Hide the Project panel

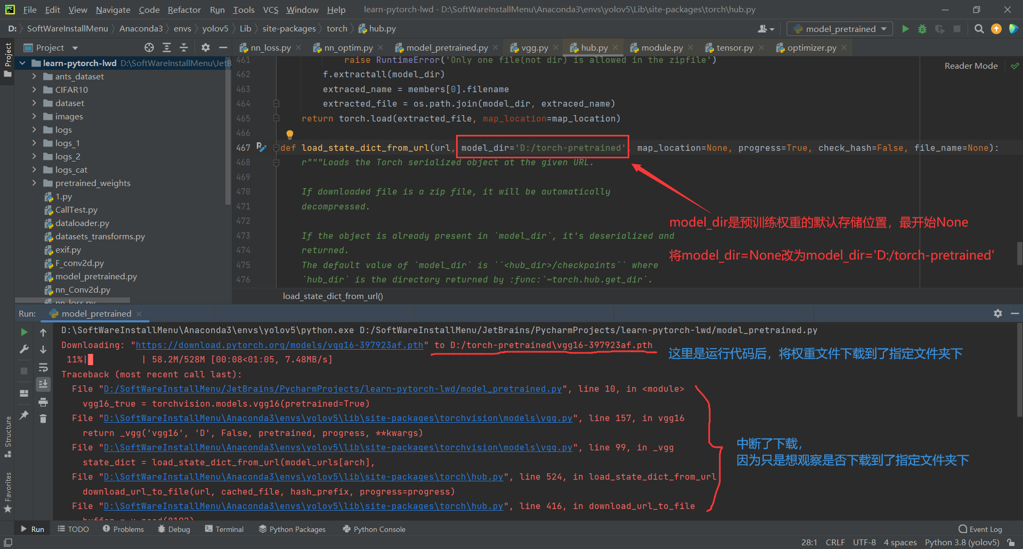coord(223,47)
